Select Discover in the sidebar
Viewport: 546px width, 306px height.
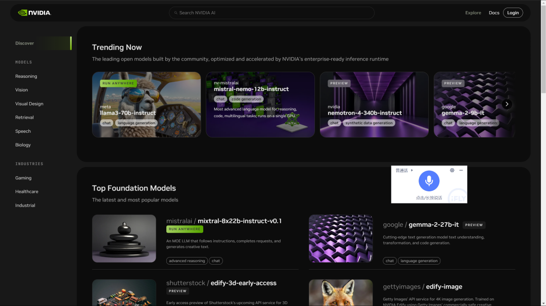pos(43,43)
